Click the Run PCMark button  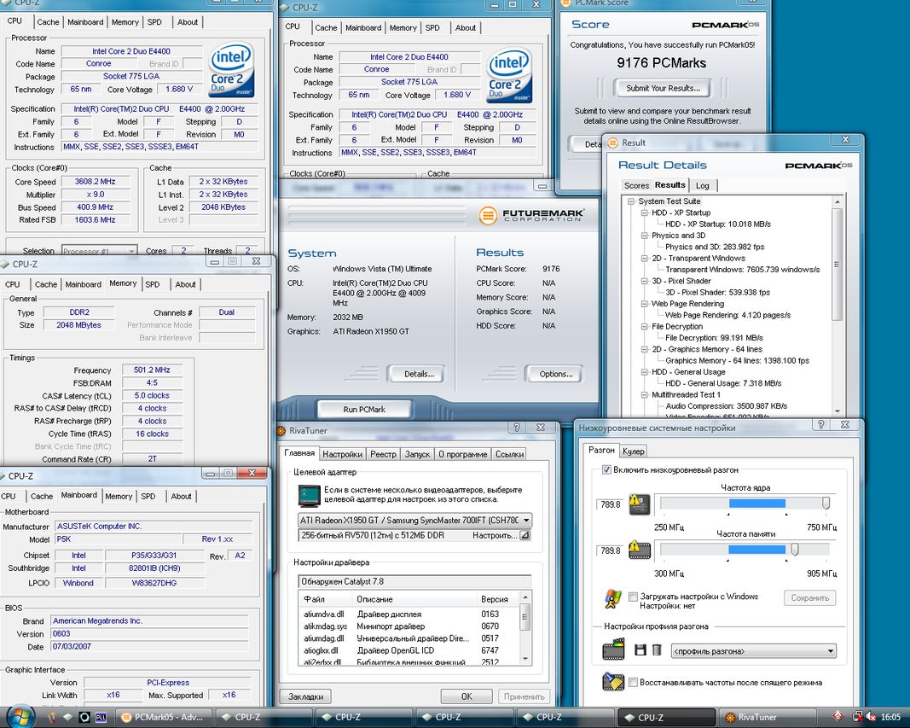364,410
